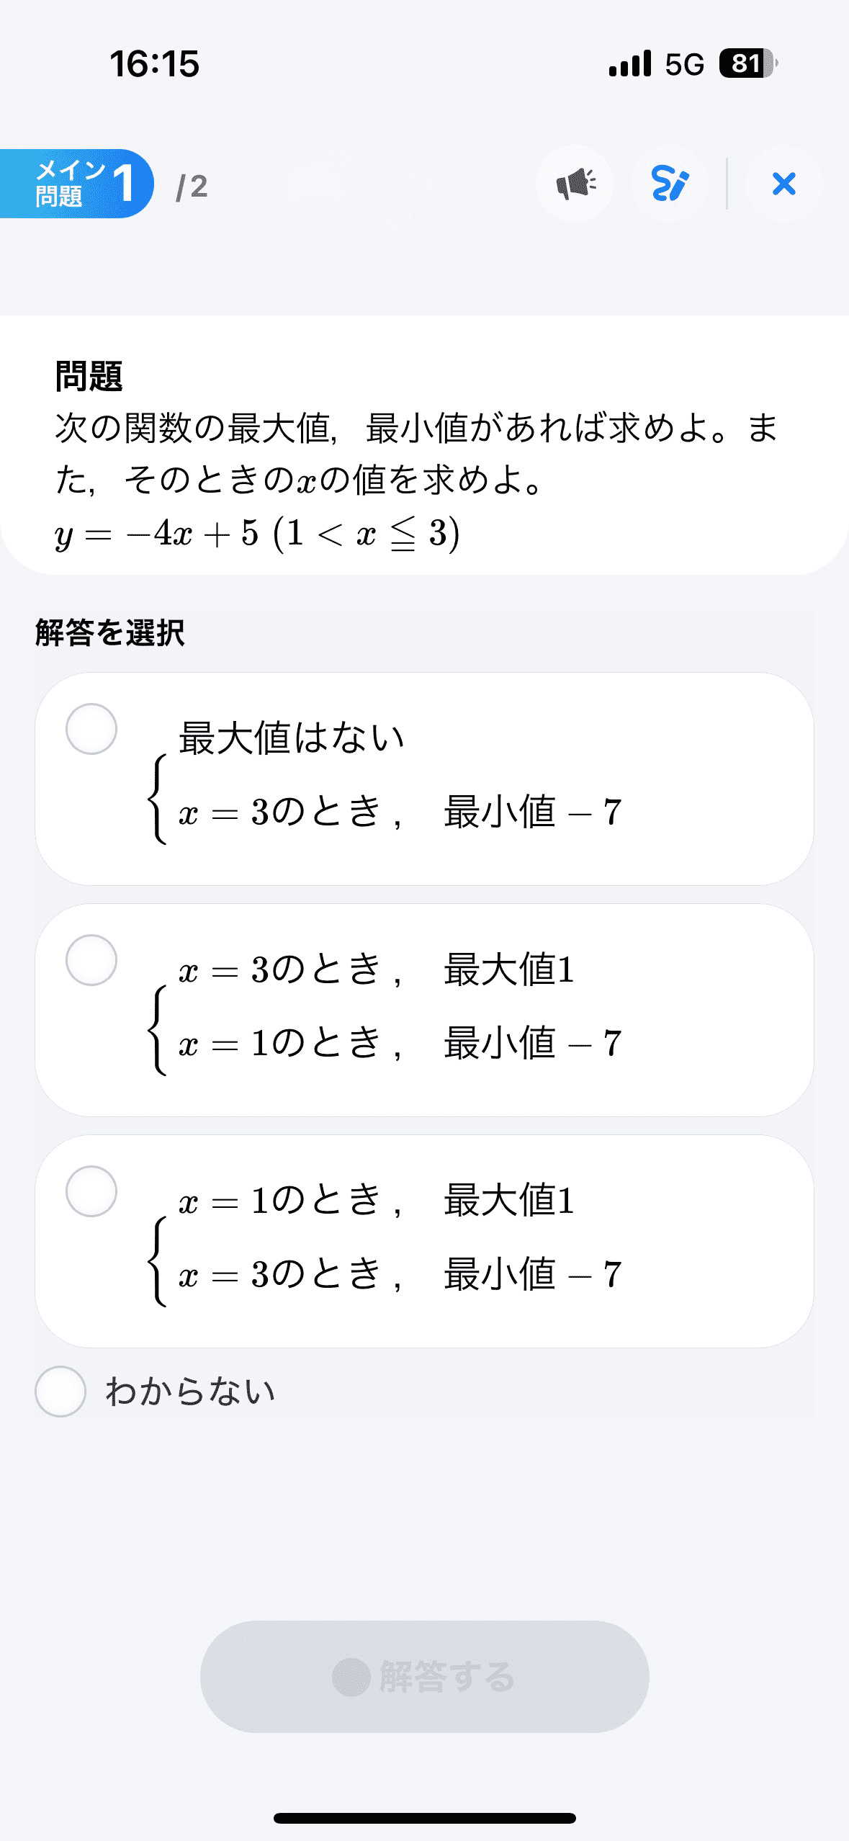Screen dimensions: 849x1841
Task: Tap the 最大値はない answer text
Action: pos(292,738)
